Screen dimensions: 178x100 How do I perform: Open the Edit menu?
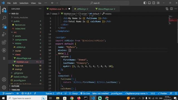(x=15, y=3)
